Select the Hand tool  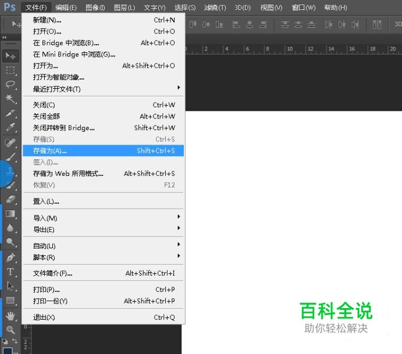click(10, 316)
